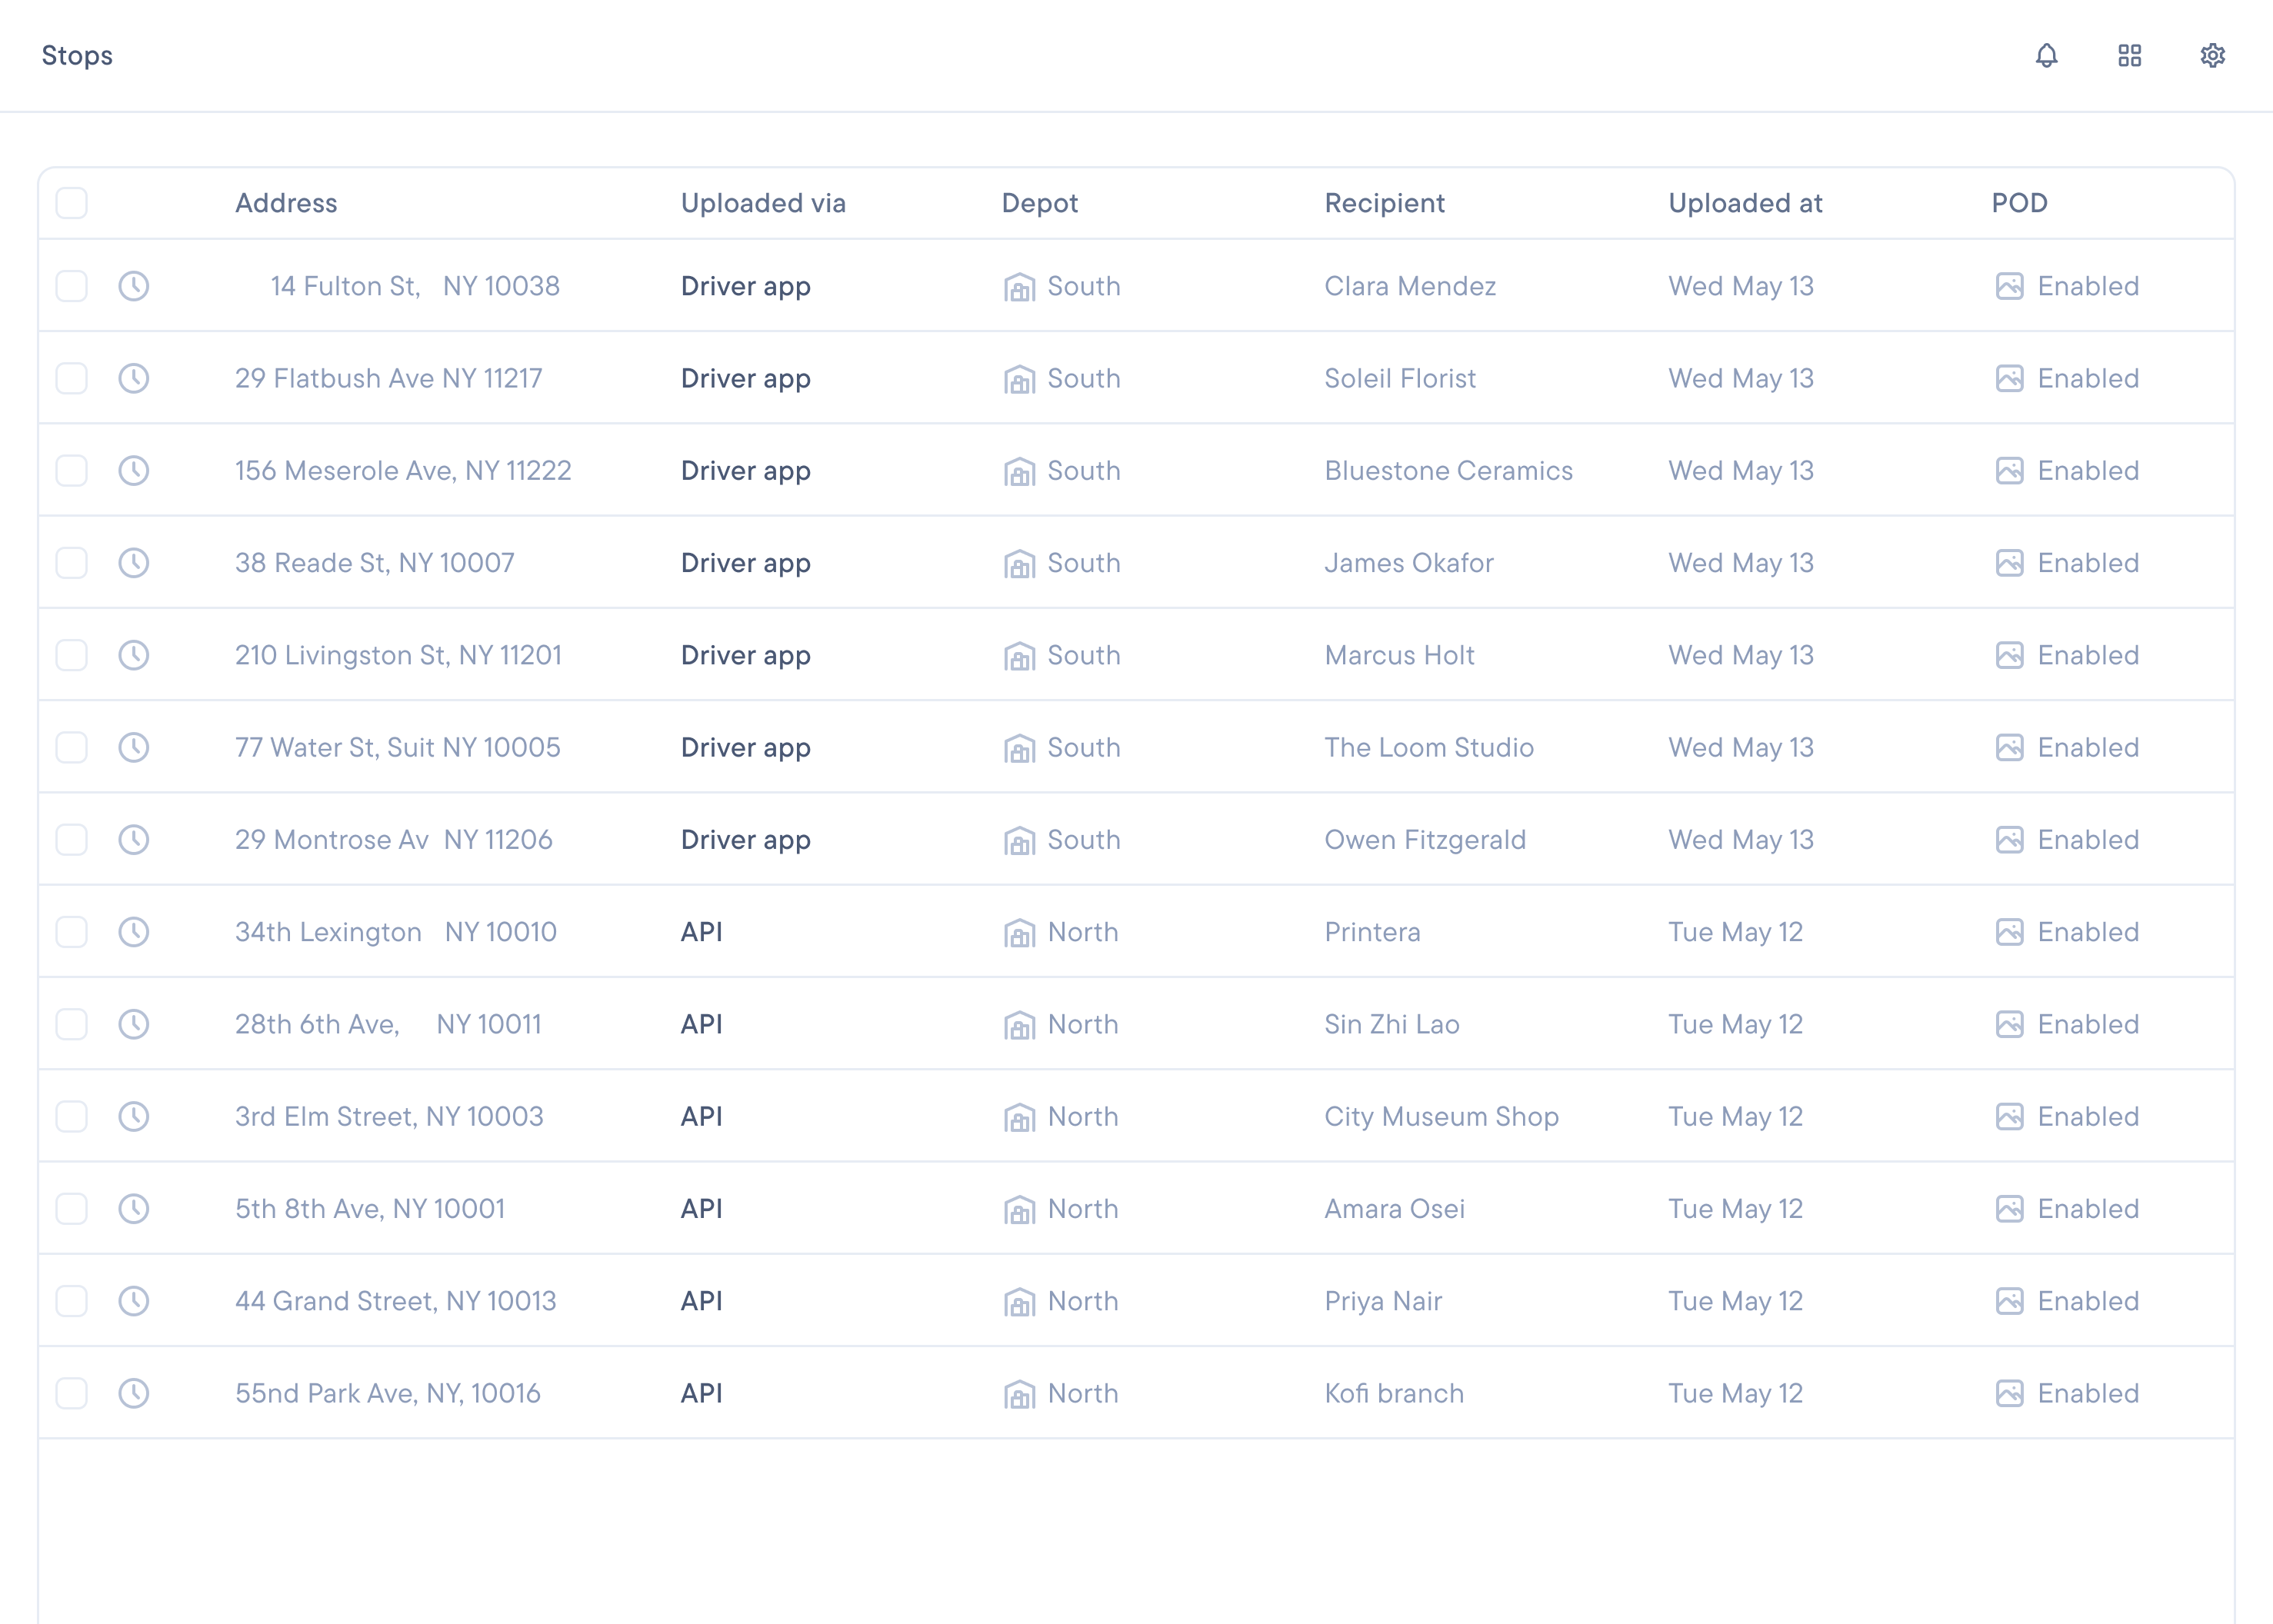Toggle the select-all checkbox in table header
This screenshot has width=2273, height=1624.
tap(71, 203)
